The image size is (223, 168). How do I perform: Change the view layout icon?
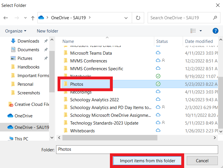click(193, 31)
